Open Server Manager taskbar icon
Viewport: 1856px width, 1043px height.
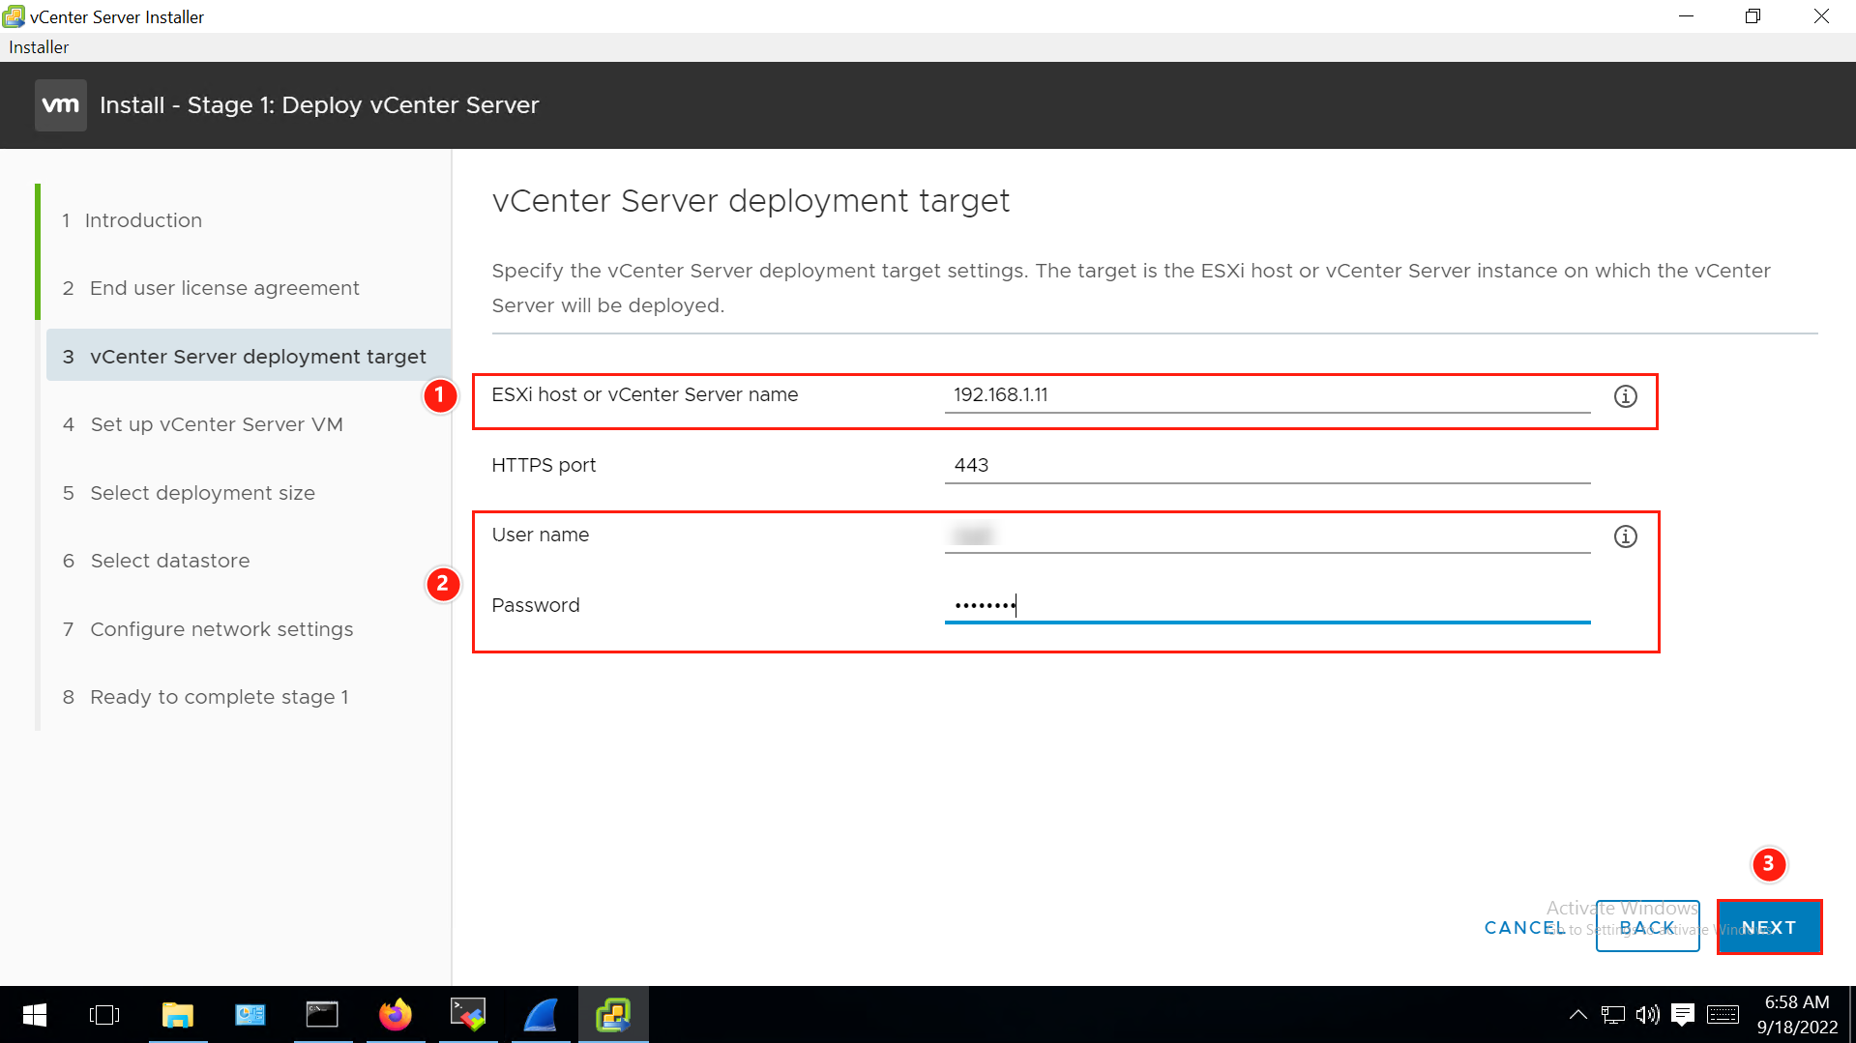(x=250, y=1015)
